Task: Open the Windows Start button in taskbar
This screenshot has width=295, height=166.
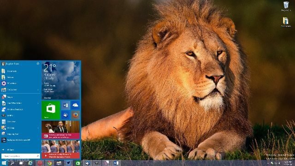Action: coord(4,163)
